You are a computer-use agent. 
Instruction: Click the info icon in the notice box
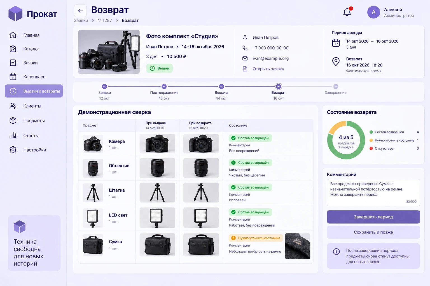[x=336, y=251]
